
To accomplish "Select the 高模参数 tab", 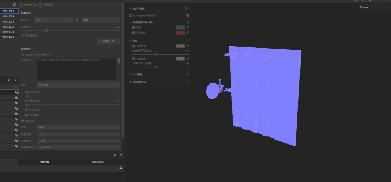I will [x=44, y=162].
